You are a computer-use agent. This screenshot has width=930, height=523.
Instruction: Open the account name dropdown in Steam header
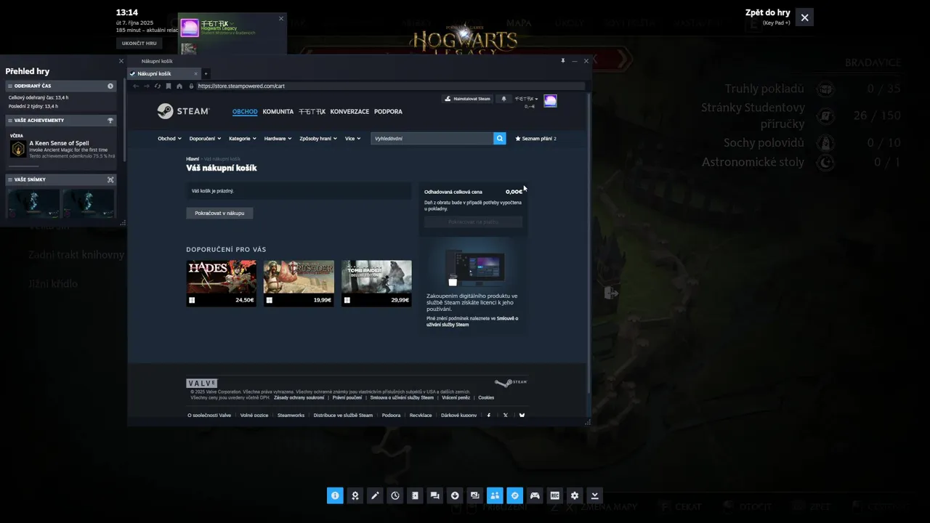[x=526, y=99]
